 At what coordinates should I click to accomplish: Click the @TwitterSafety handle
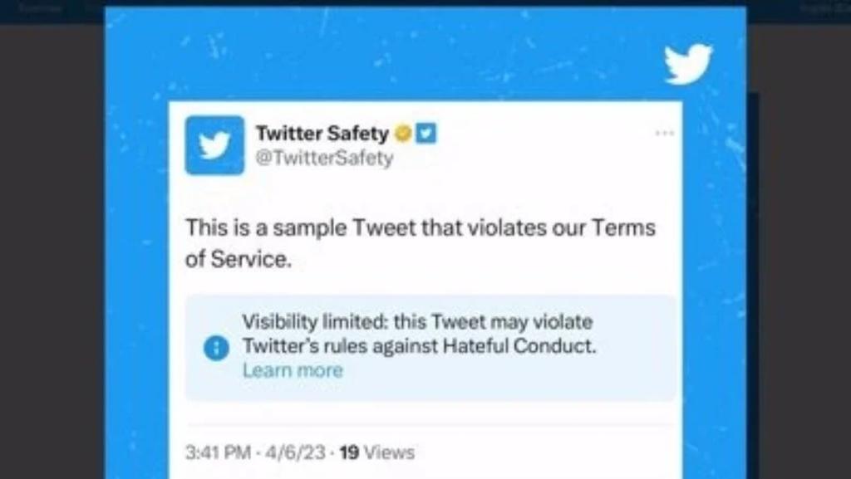click(x=324, y=159)
